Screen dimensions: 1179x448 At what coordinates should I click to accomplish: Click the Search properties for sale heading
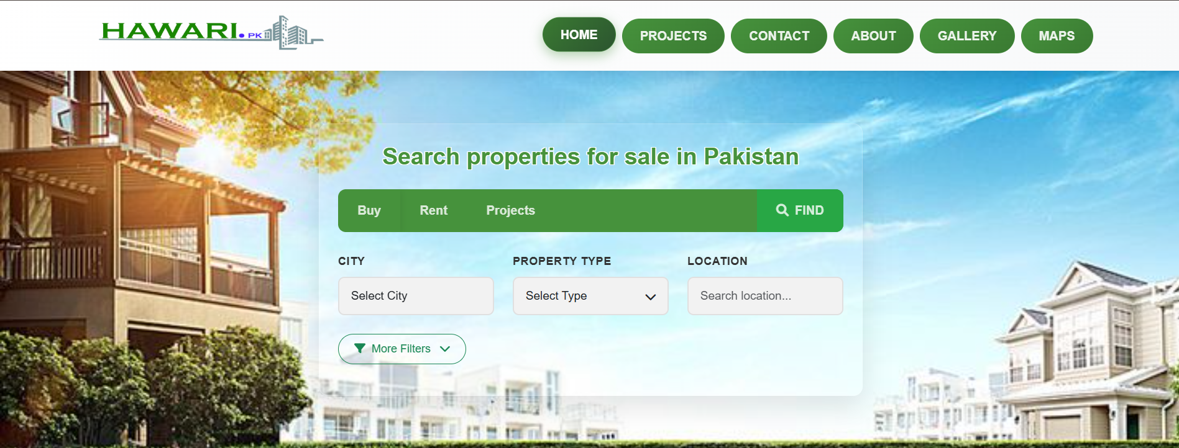[x=590, y=157]
